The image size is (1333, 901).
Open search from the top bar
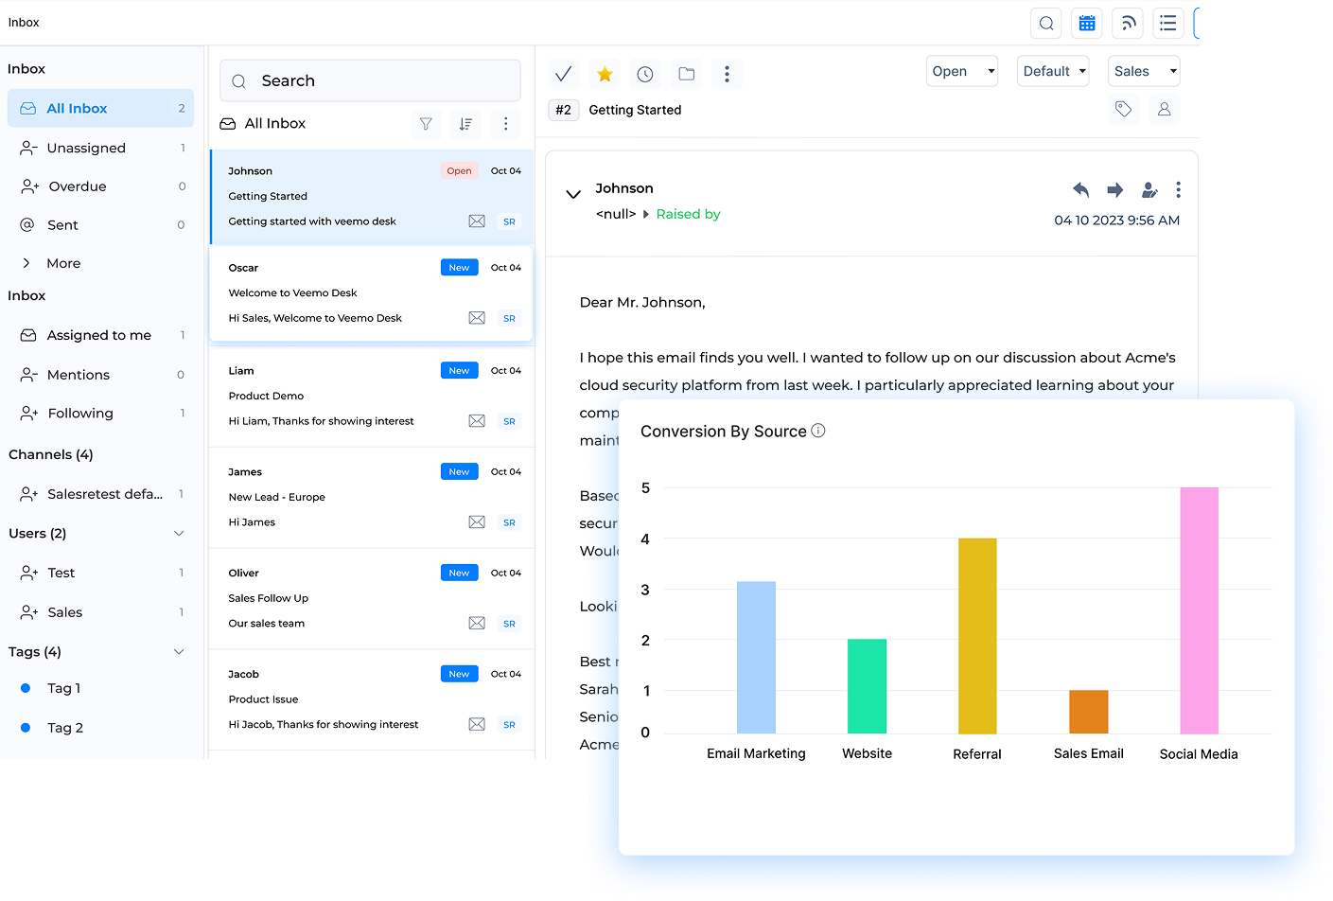pos(1045,23)
